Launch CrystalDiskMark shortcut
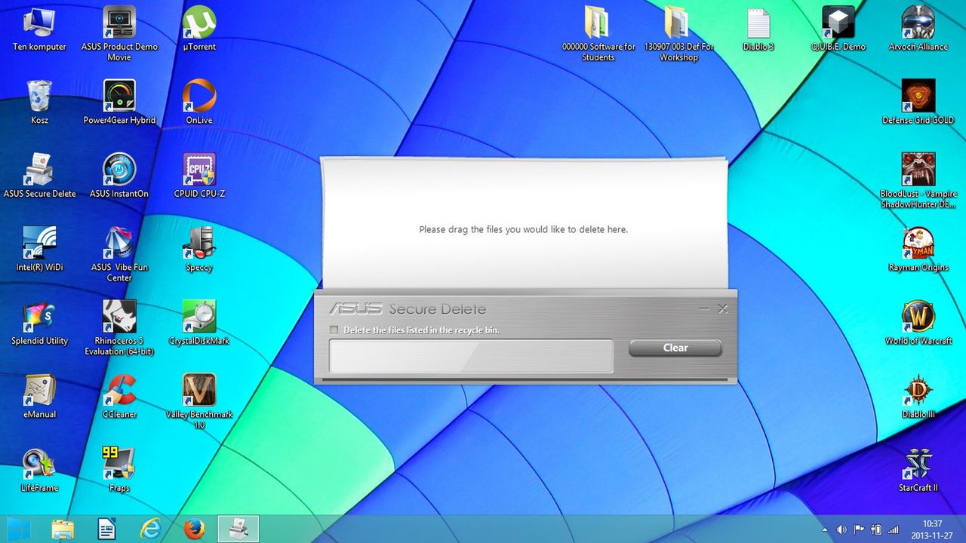 199,323
